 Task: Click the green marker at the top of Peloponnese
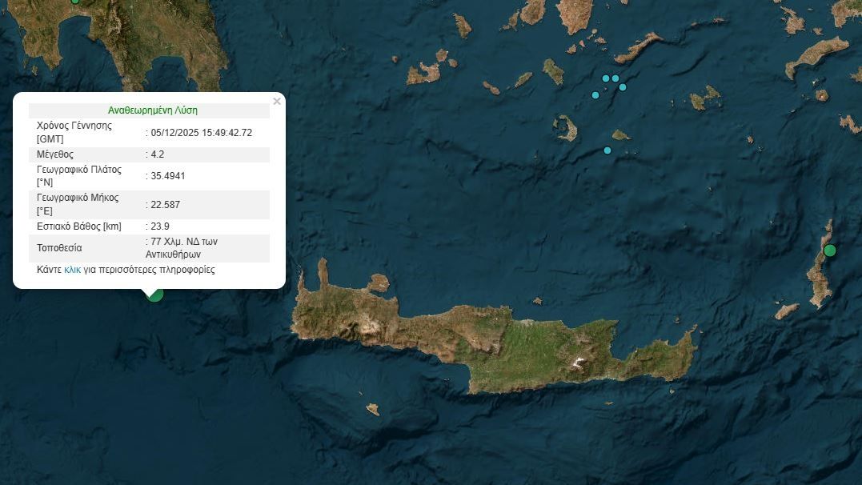75,2
